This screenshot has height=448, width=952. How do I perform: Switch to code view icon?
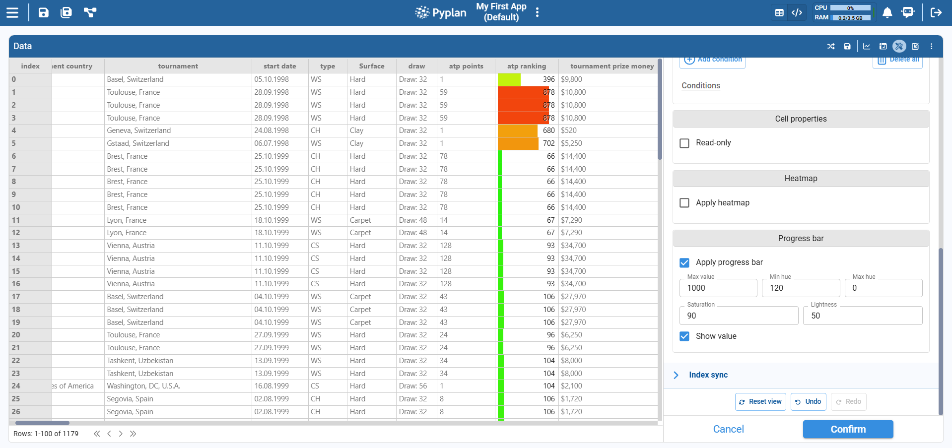(x=797, y=12)
